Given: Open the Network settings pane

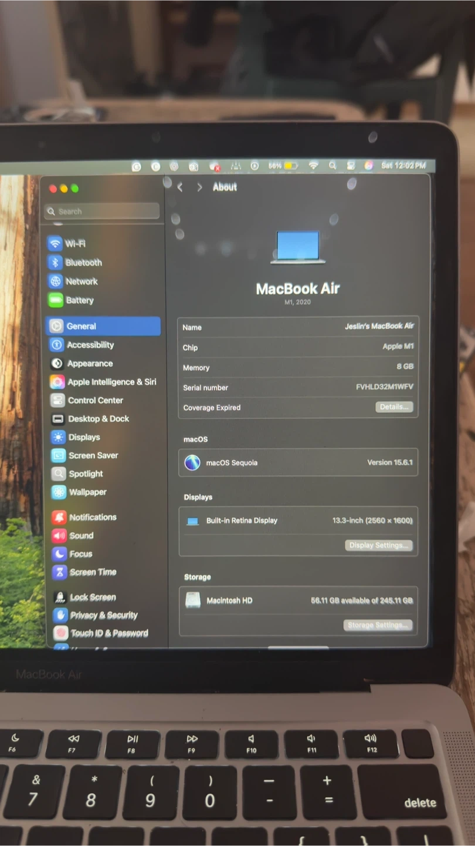Looking at the screenshot, I should 81,281.
